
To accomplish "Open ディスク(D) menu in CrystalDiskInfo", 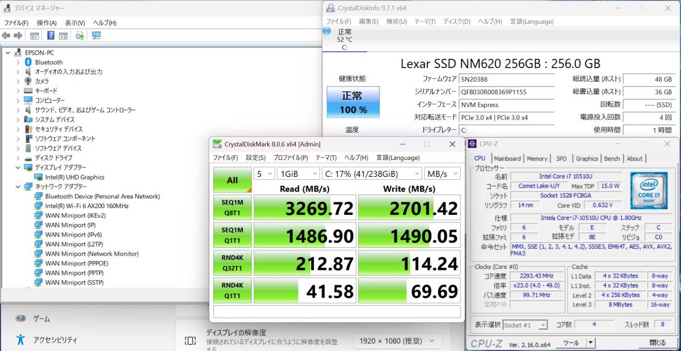I will pos(457,22).
